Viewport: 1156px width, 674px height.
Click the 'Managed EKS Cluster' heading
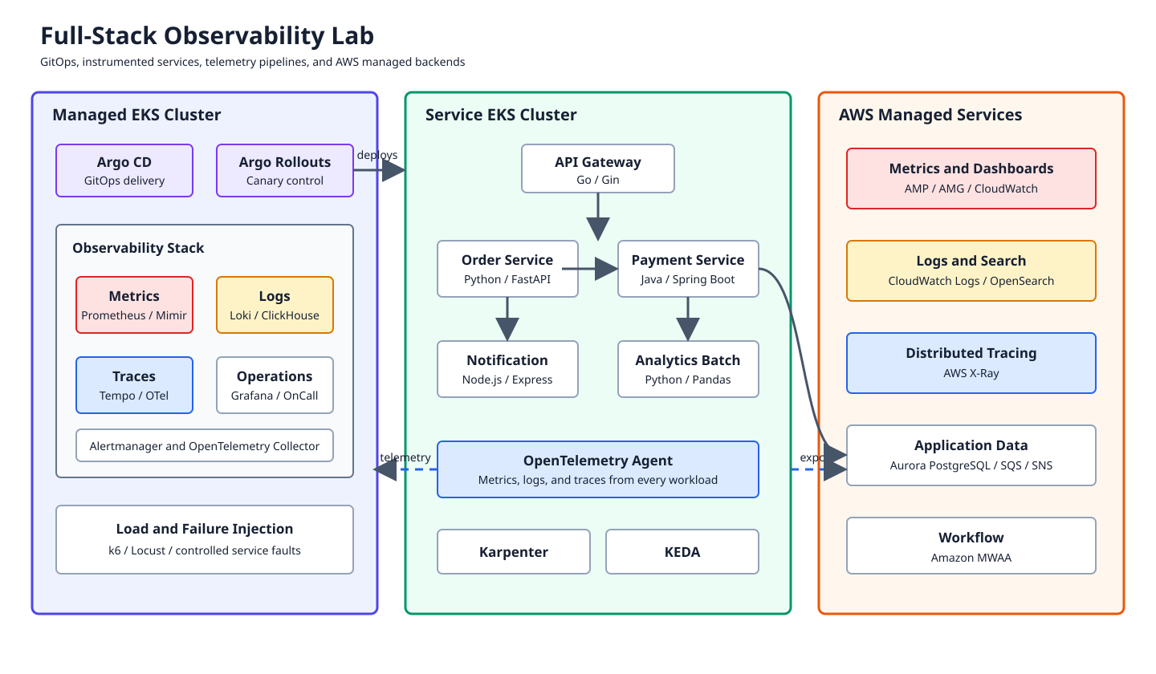(x=136, y=115)
